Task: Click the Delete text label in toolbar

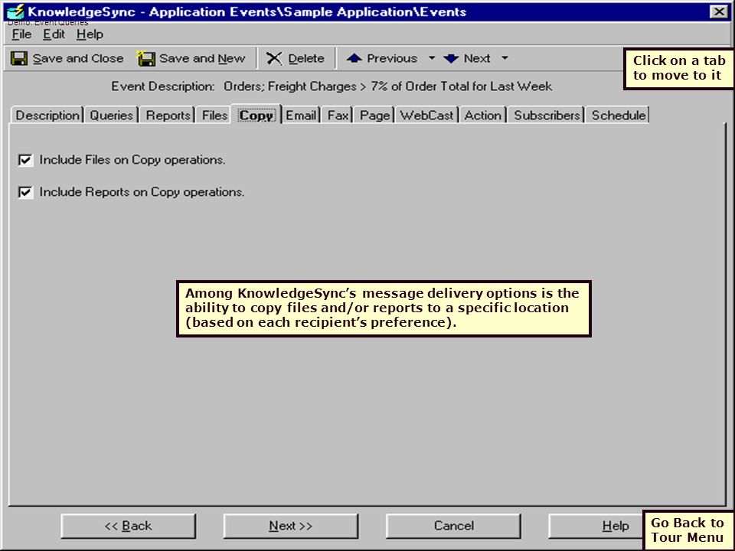Action: 306,59
